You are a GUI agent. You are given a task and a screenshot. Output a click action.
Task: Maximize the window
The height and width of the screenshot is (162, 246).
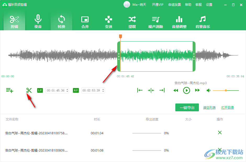[x=233, y=5]
